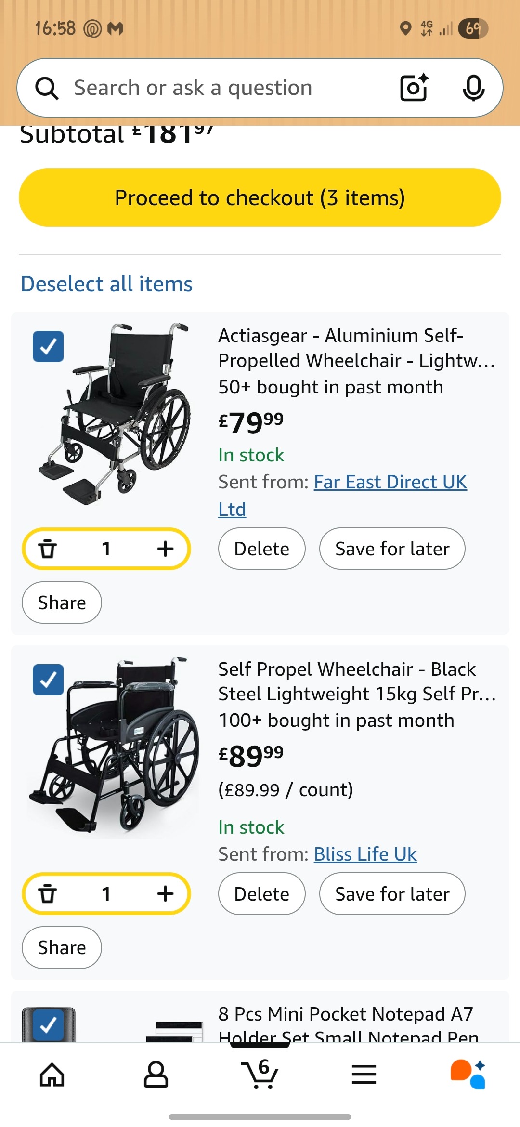Uncheck the Actiasgear wheelchair checkbox
This screenshot has width=520, height=1127.
[x=48, y=346]
